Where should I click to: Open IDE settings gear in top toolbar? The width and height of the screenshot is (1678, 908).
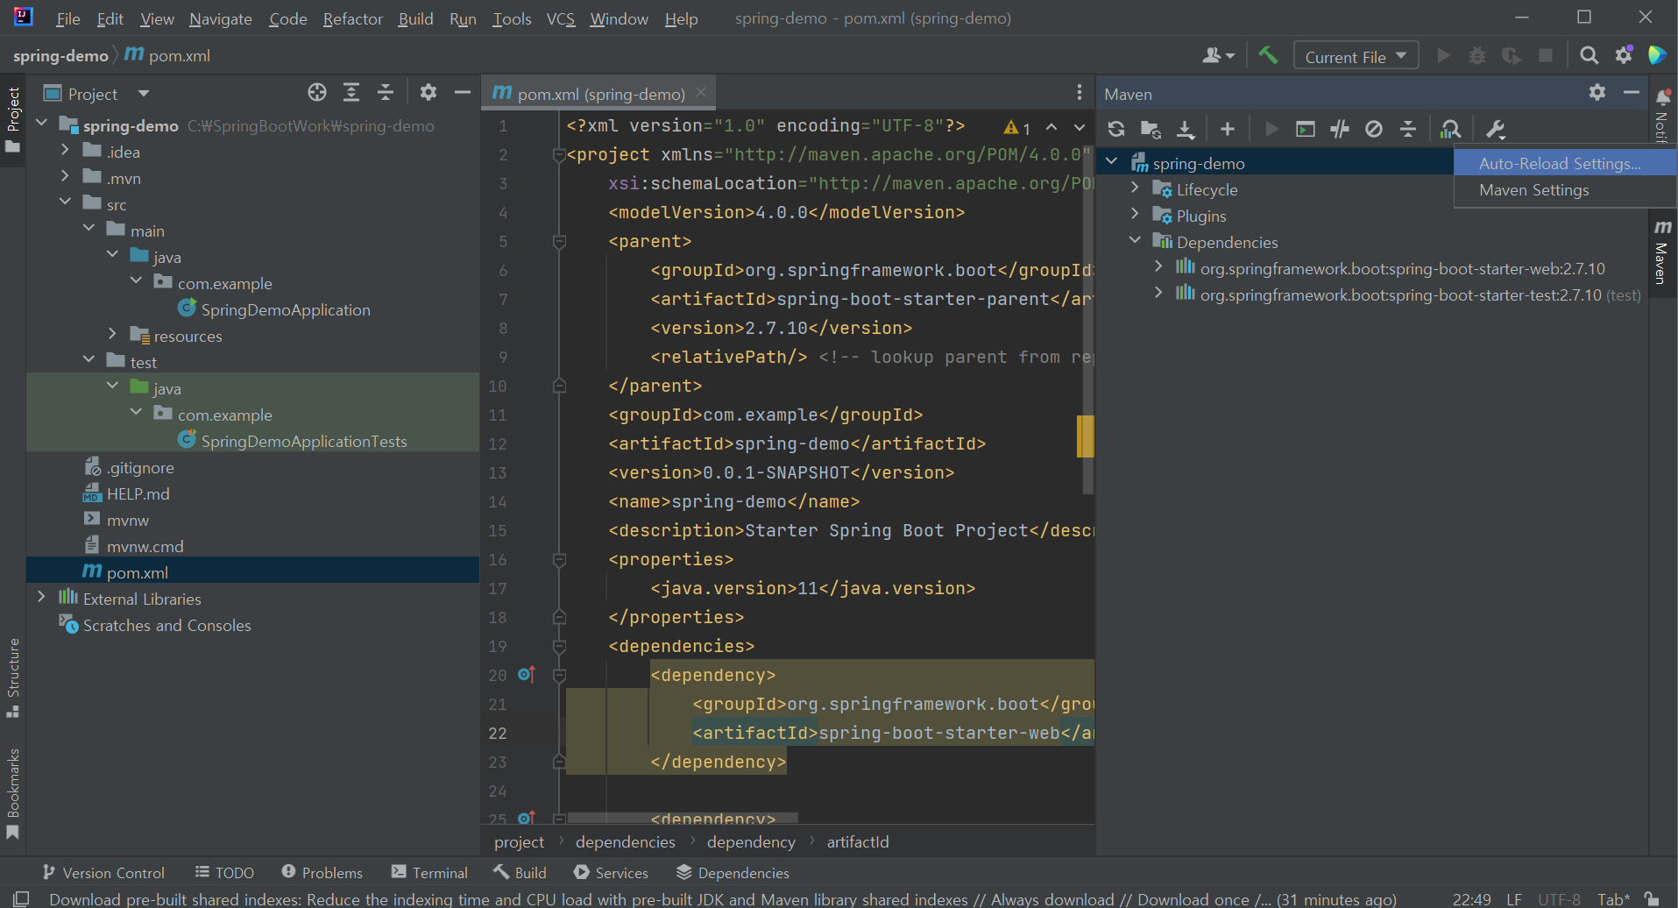click(1624, 55)
